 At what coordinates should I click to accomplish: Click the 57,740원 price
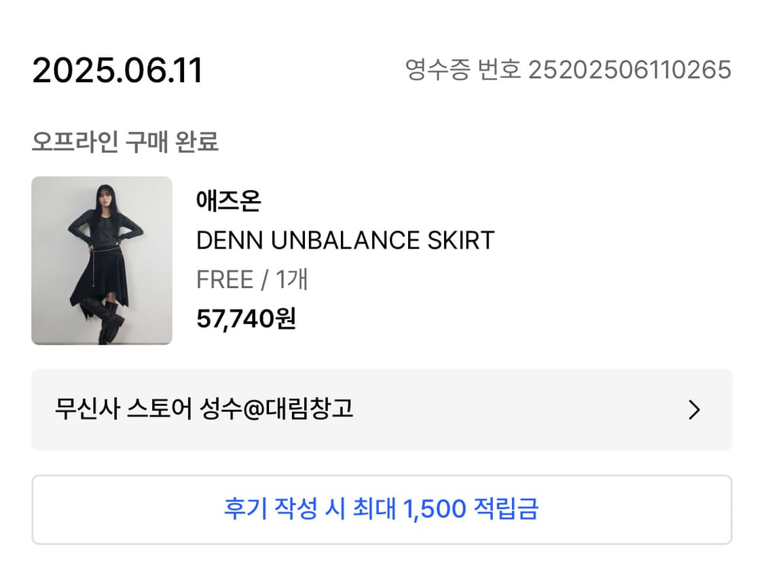click(x=246, y=319)
